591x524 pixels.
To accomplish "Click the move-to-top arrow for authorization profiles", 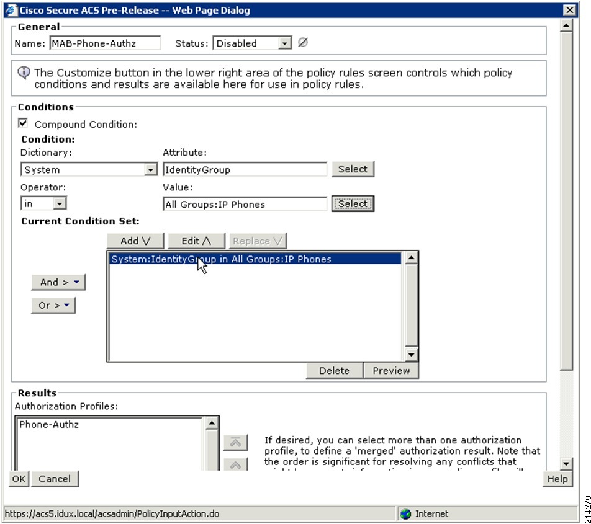I will (235, 443).
